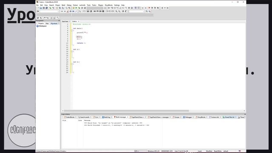Image resolution: width=272 pixels, height=153 pixels.
Task: Click the Undo toolbar icon
Action: (50, 8)
